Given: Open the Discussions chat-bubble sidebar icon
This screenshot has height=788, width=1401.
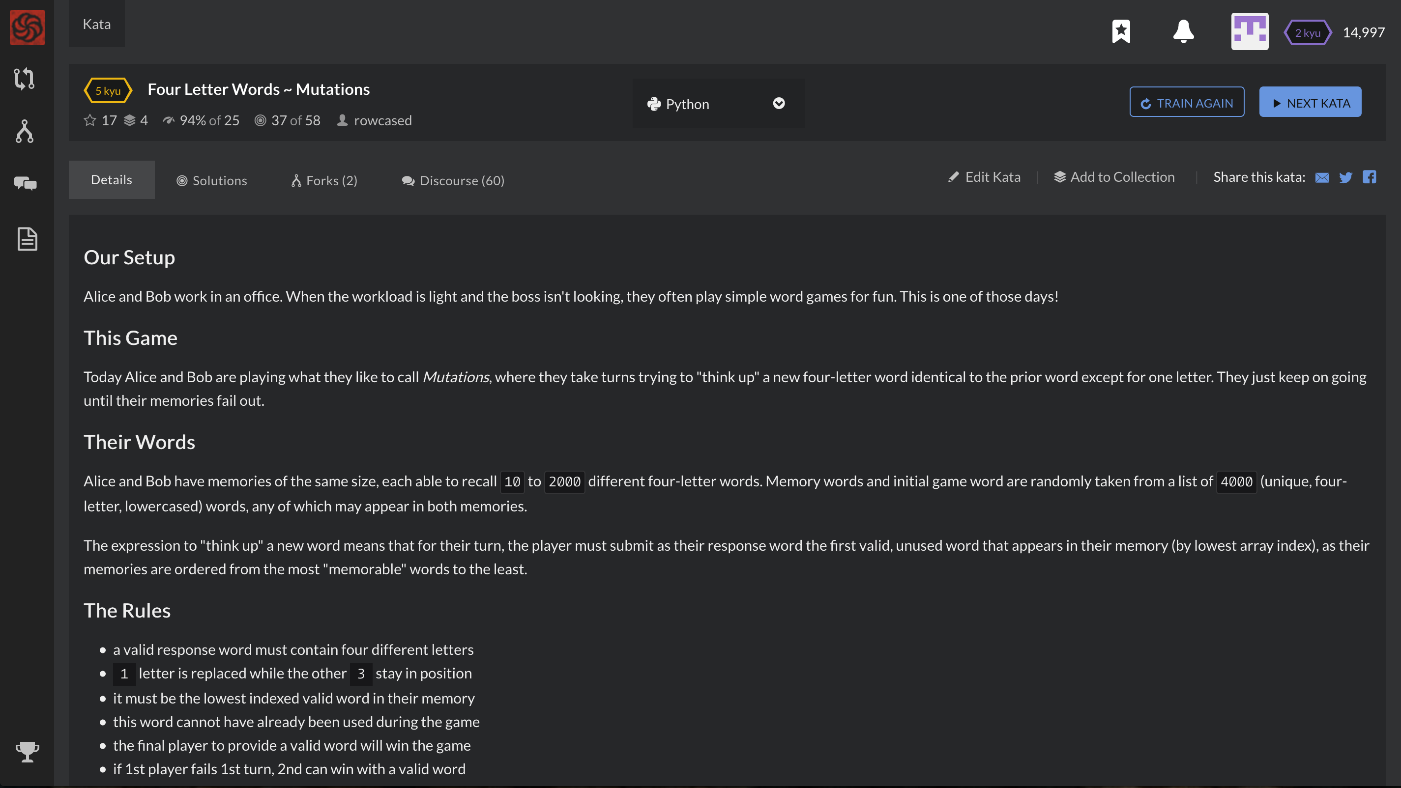Looking at the screenshot, I should tap(25, 184).
